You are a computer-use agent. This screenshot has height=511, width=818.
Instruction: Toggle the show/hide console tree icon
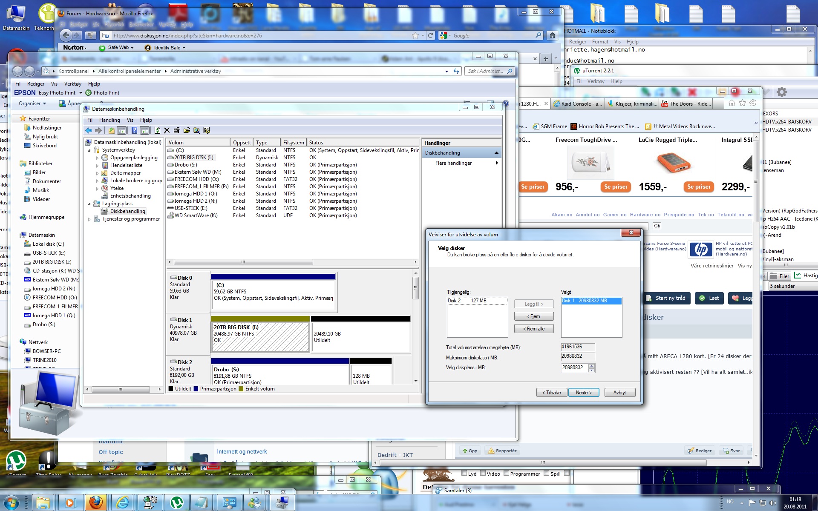tap(122, 131)
